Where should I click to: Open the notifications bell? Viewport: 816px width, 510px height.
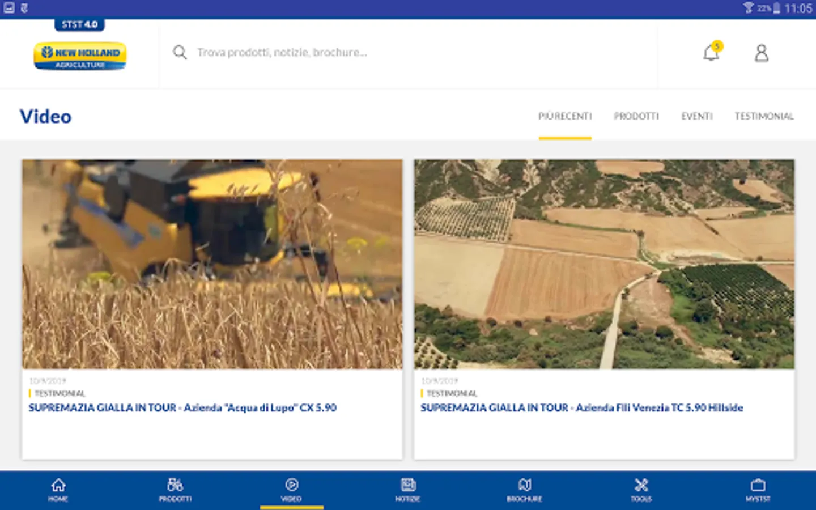(x=711, y=53)
